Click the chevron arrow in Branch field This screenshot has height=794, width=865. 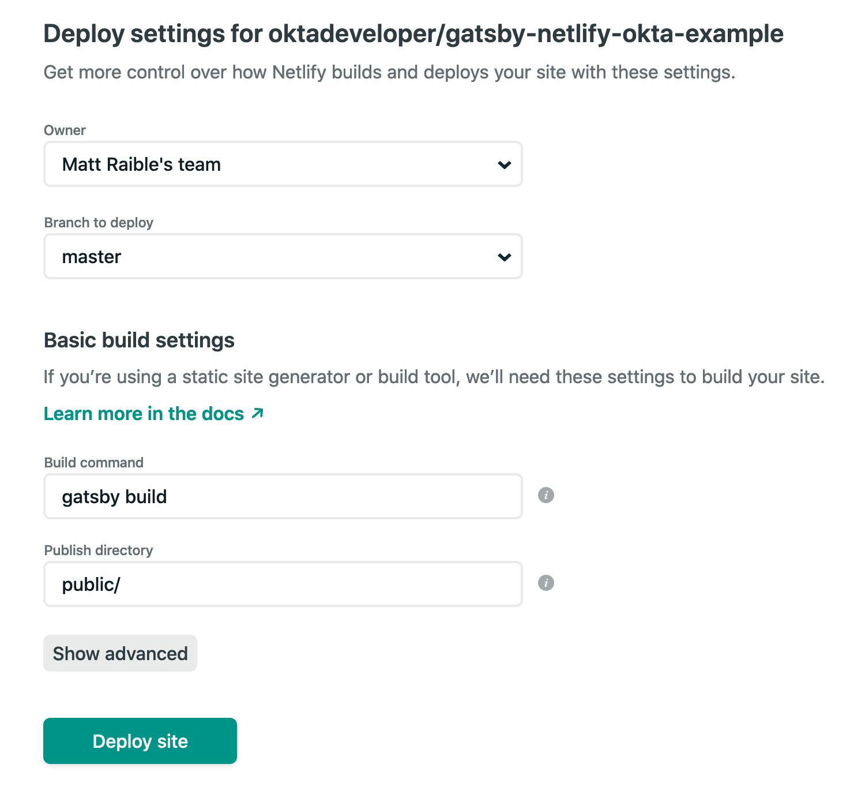(x=504, y=257)
